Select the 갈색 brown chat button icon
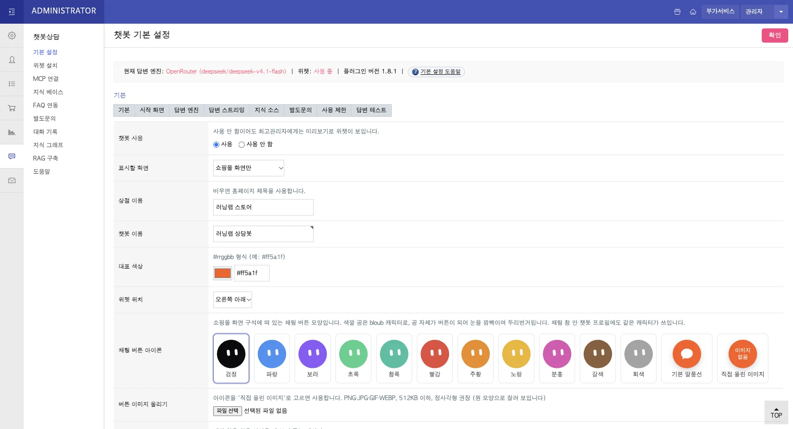 click(x=598, y=358)
